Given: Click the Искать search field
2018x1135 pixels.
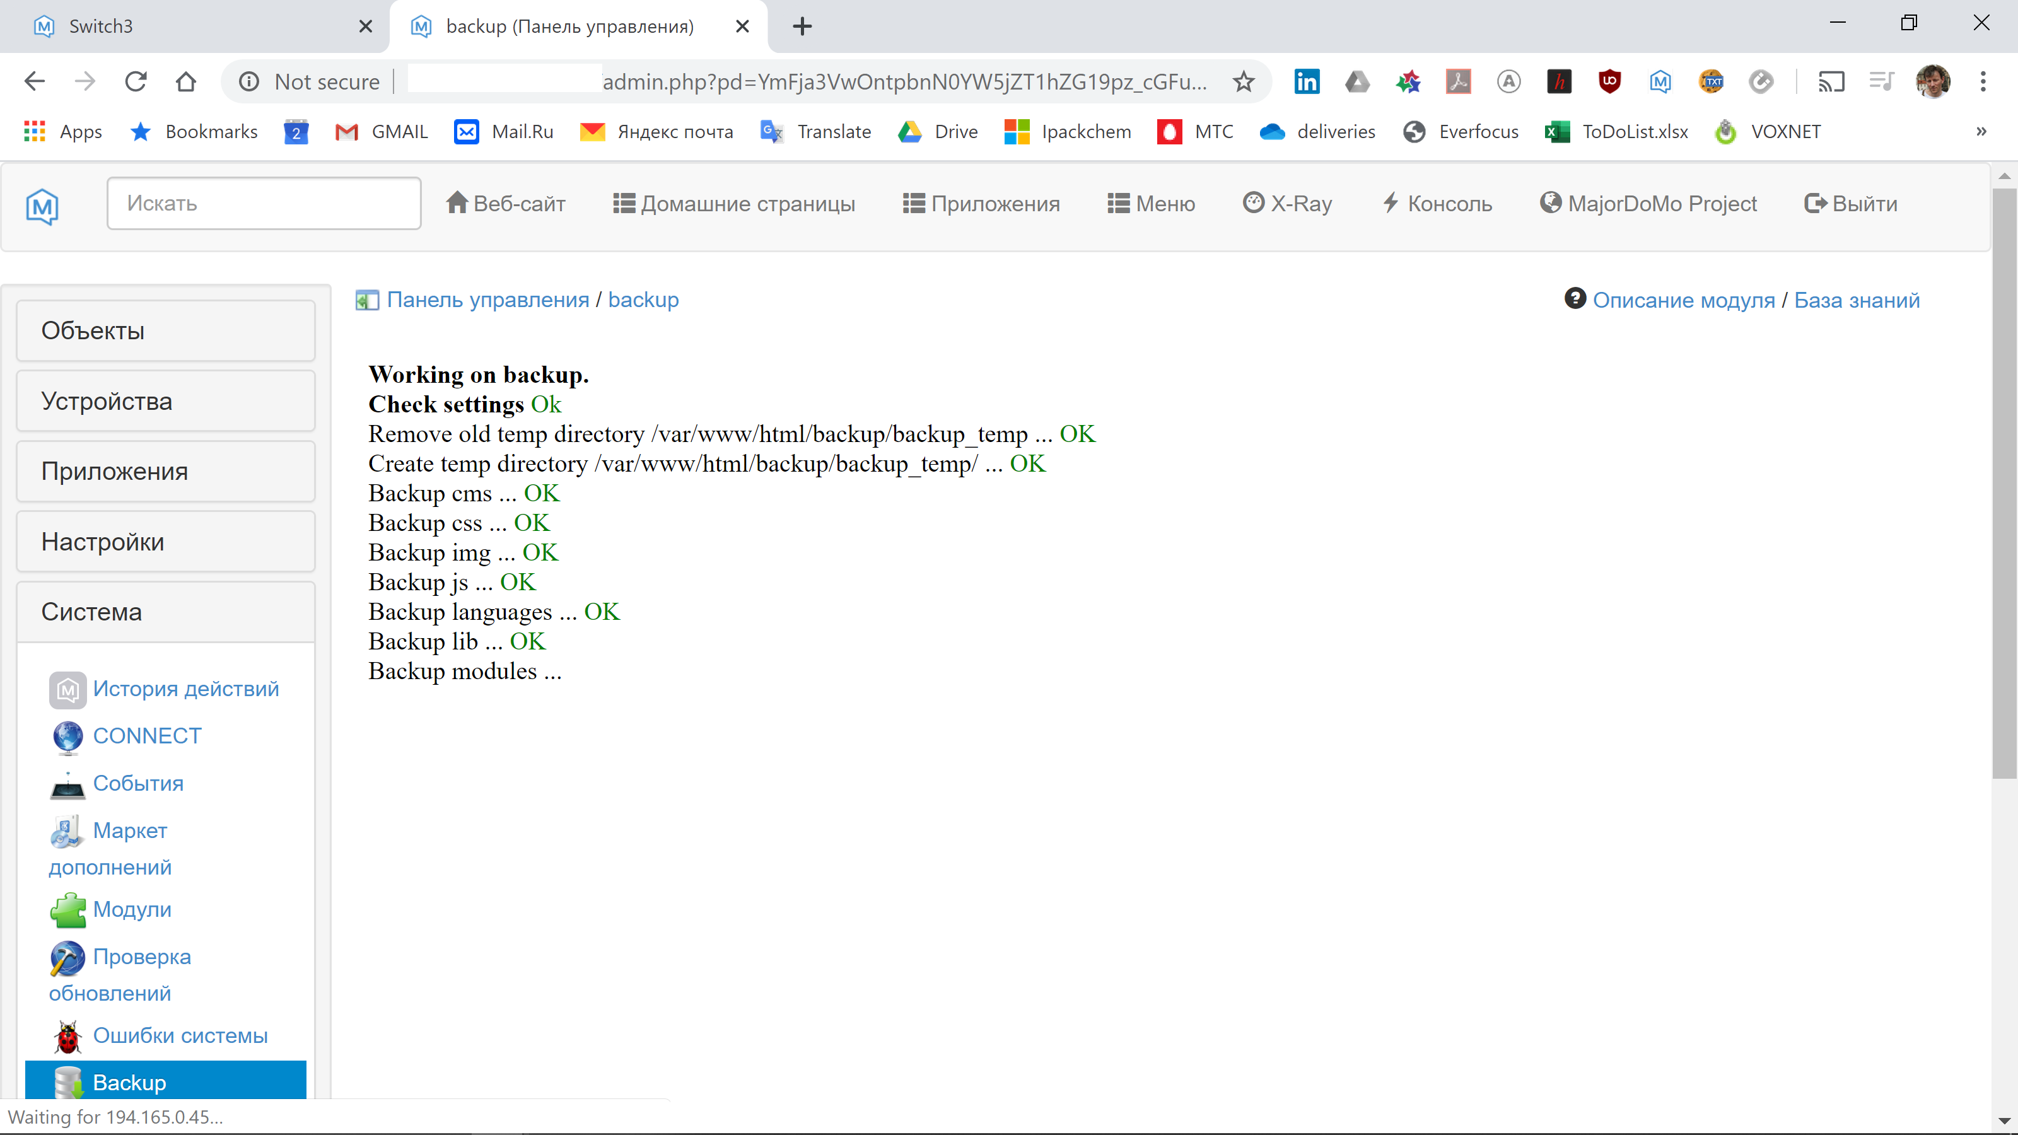Looking at the screenshot, I should [264, 203].
